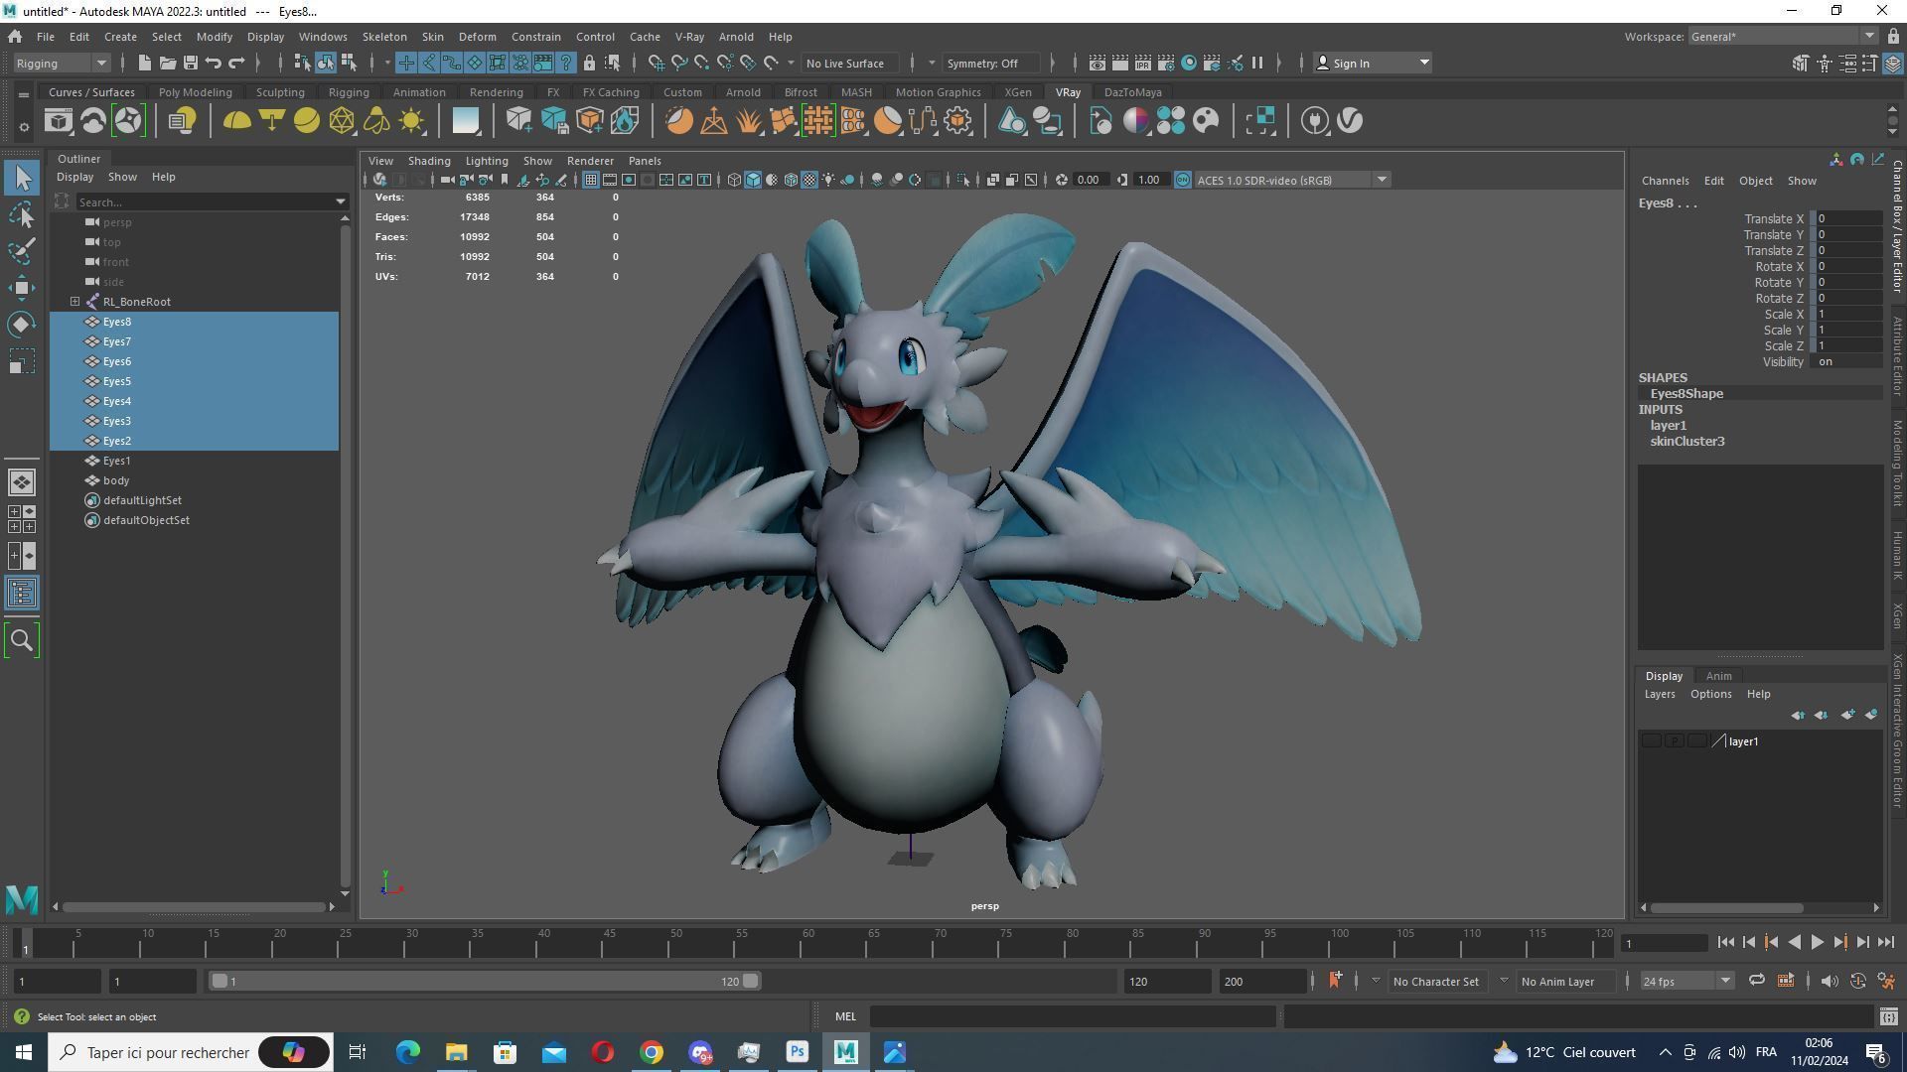This screenshot has height=1072, width=1907.
Task: Open the Layers menu in layer editor
Action: [x=1659, y=694]
